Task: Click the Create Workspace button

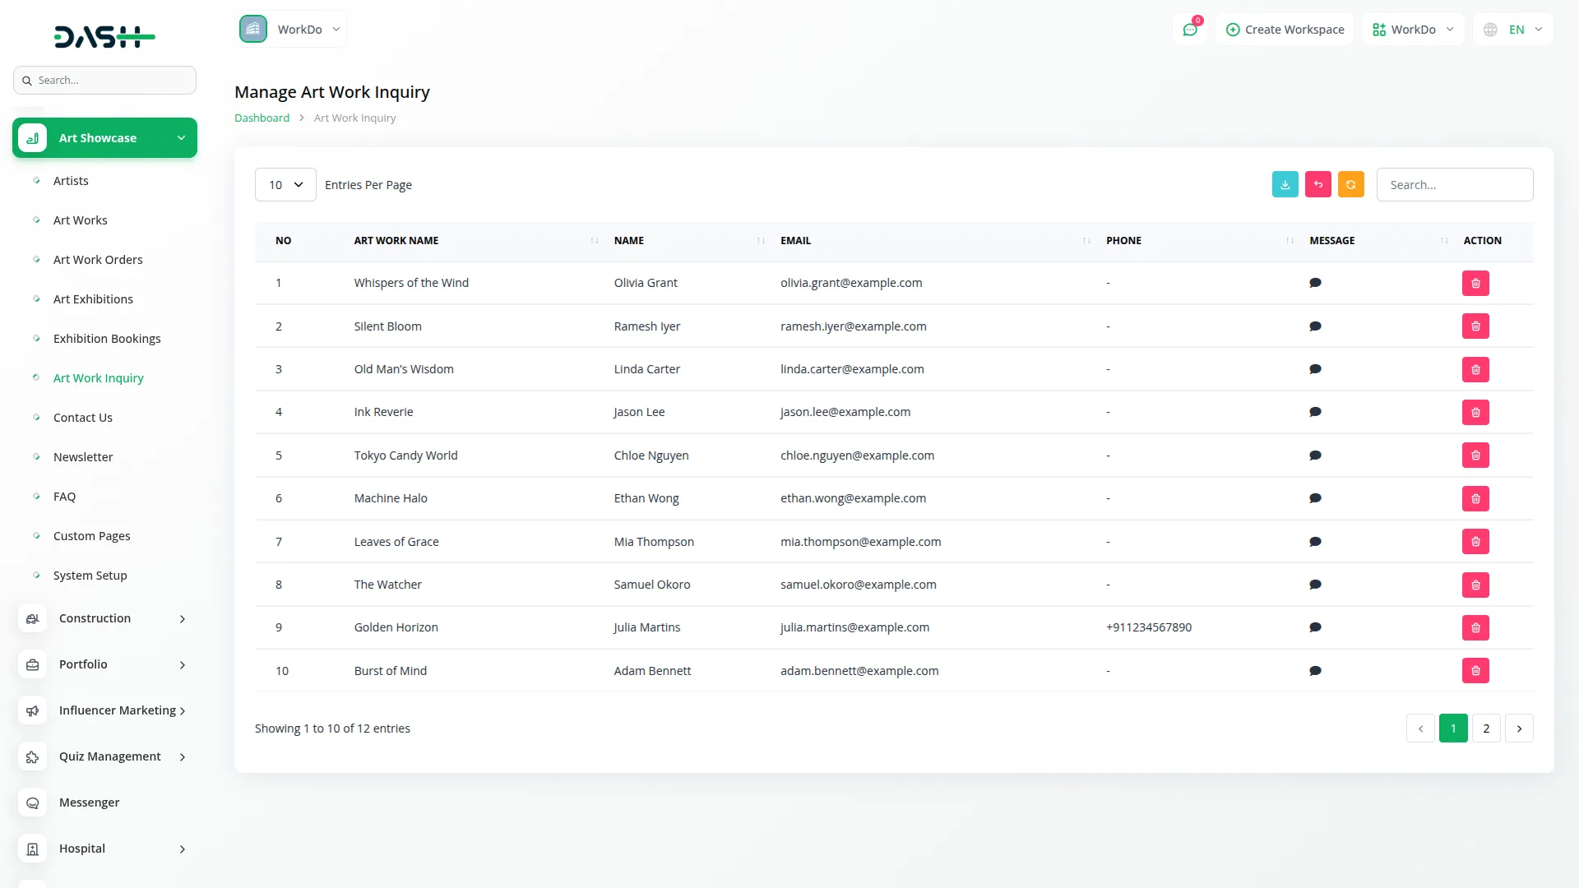Action: [x=1285, y=30]
